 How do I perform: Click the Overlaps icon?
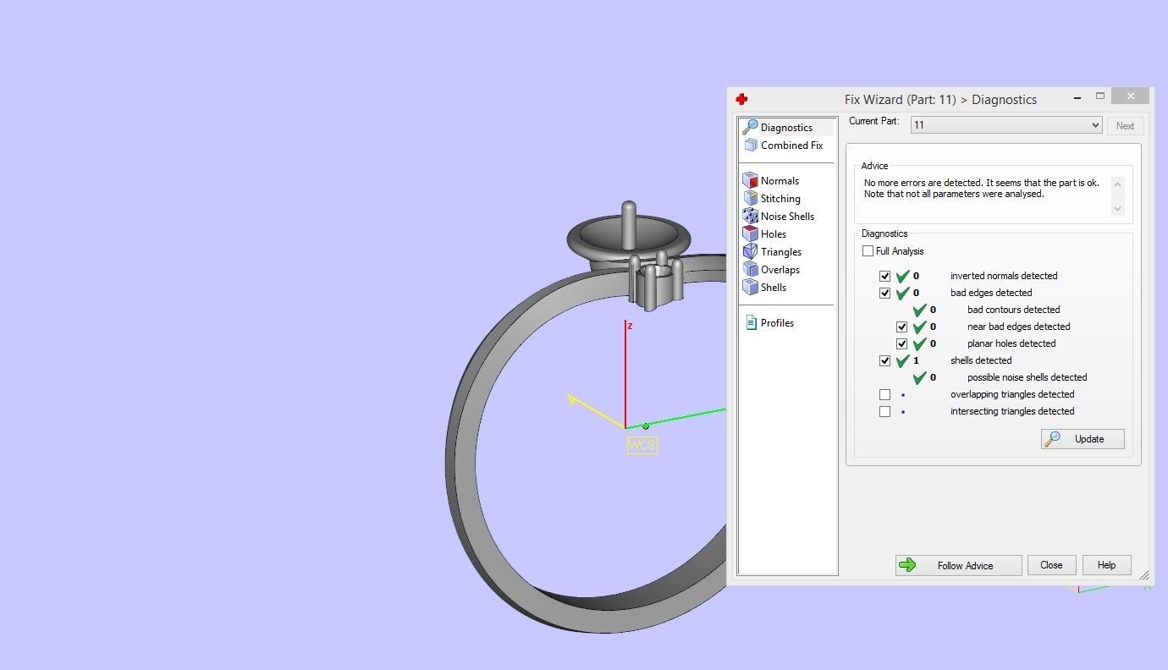click(x=750, y=269)
